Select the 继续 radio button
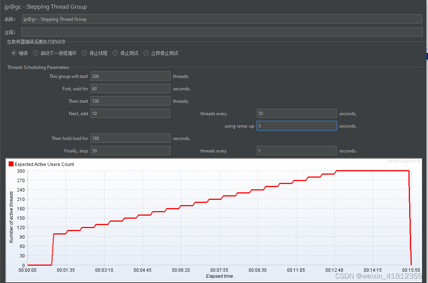This screenshot has height=283, width=428. (x=13, y=53)
